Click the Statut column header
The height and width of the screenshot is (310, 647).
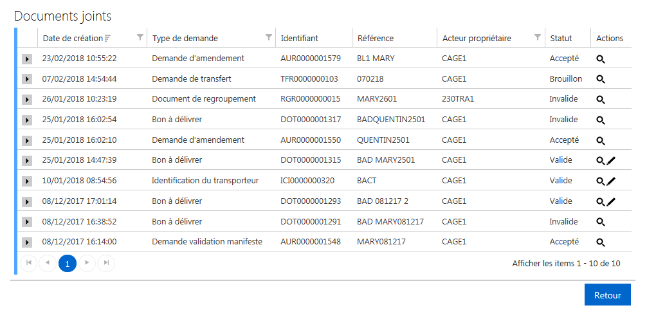[x=561, y=39]
